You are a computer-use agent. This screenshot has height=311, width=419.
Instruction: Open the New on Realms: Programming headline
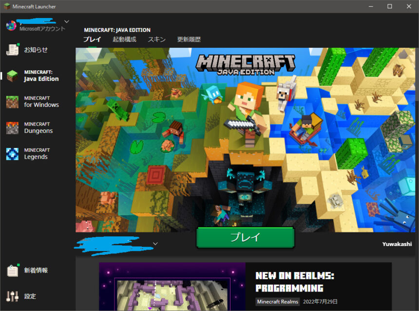click(x=295, y=282)
